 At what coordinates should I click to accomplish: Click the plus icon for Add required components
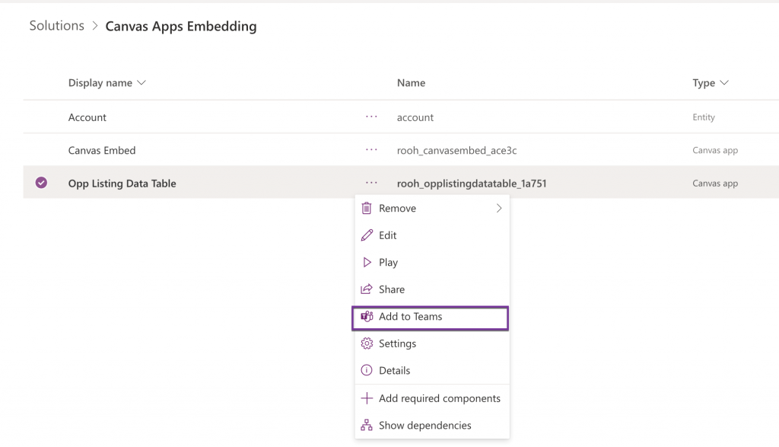tap(368, 398)
